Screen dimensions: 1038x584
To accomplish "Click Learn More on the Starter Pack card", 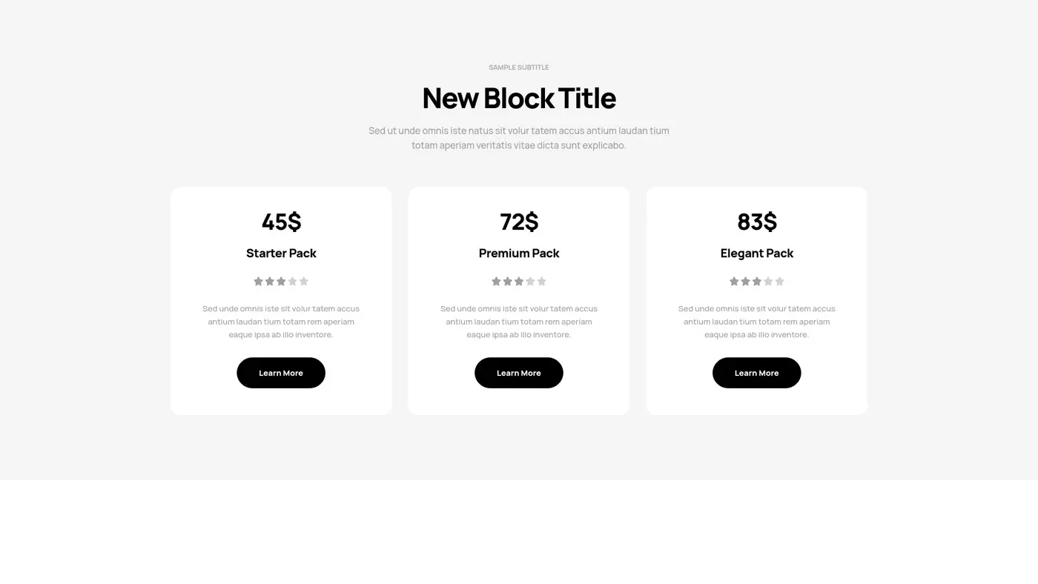I will coord(281,372).
